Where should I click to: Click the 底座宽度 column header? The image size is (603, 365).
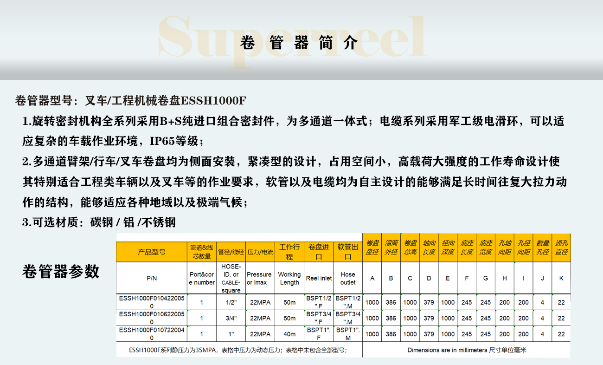coord(486,248)
